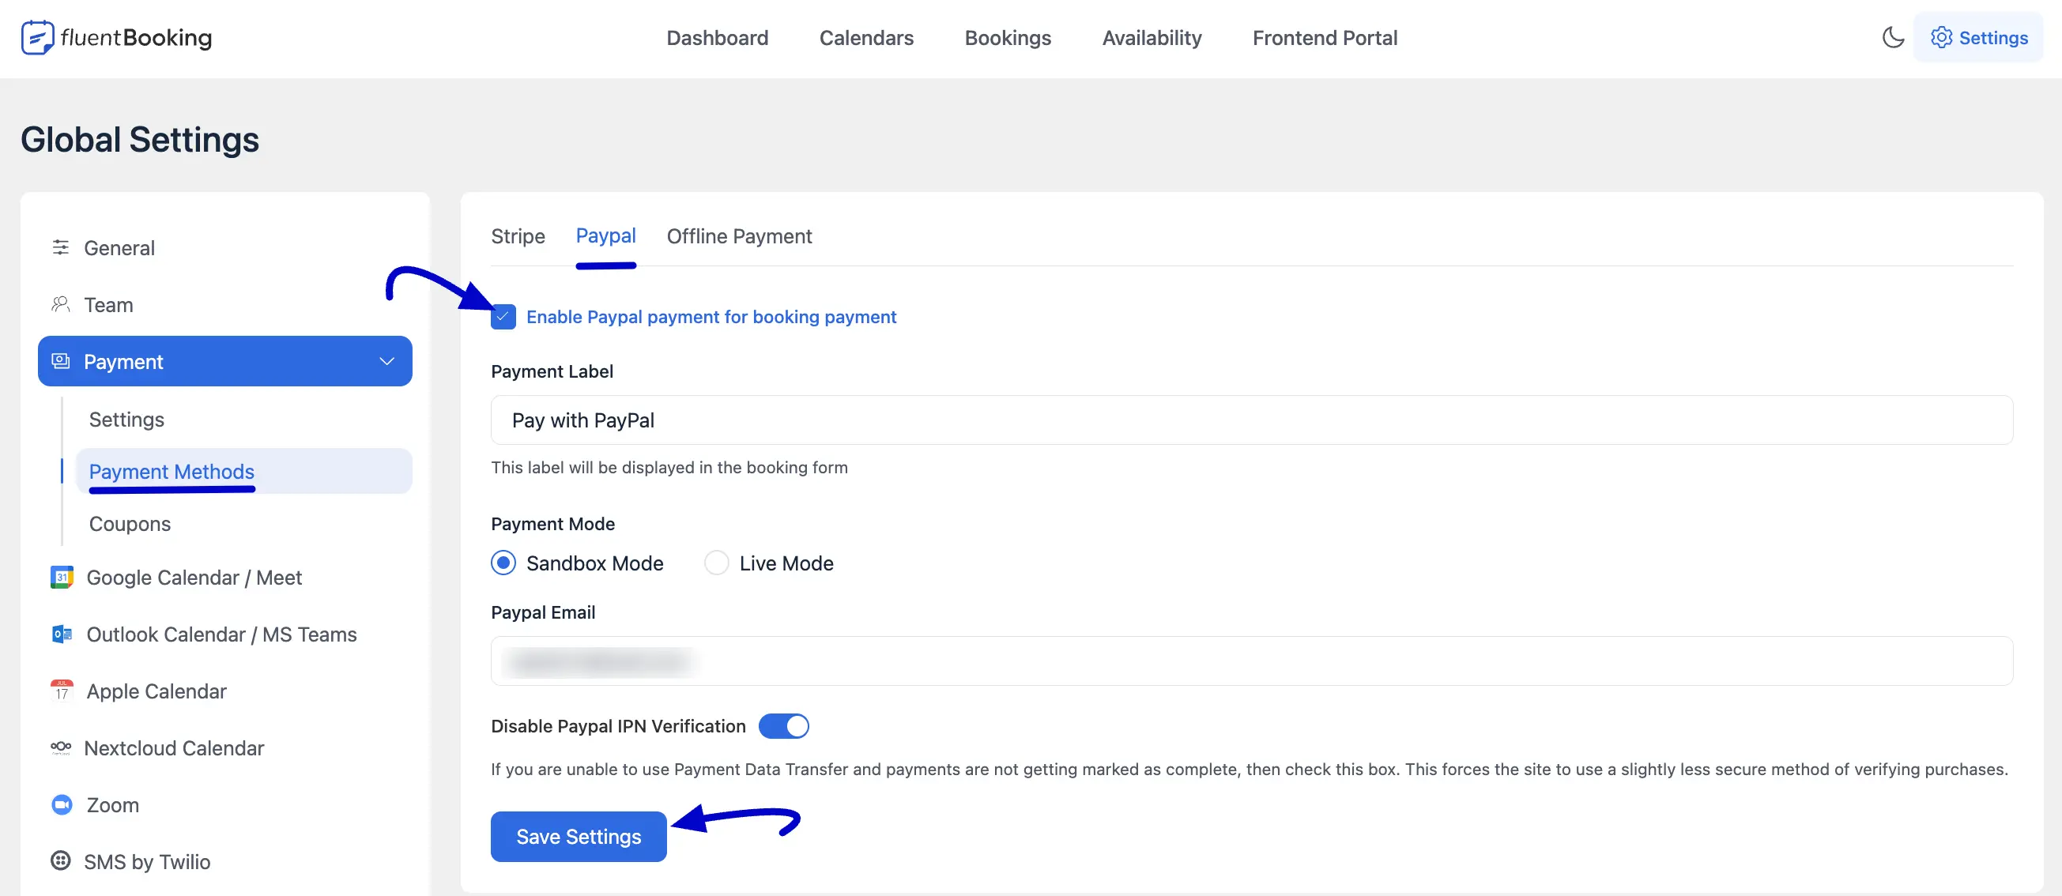Open the Frontend Portal menu
This screenshot has height=896, width=2062.
1325,38
